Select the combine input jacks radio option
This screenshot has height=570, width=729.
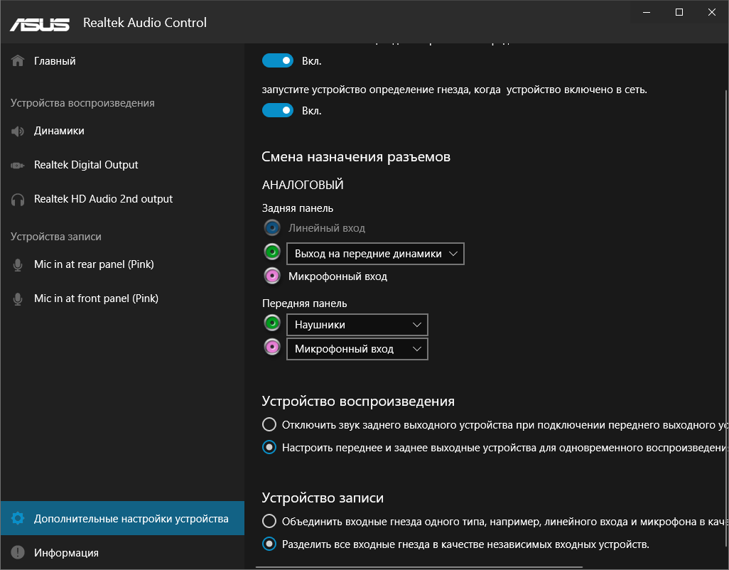pos(269,521)
